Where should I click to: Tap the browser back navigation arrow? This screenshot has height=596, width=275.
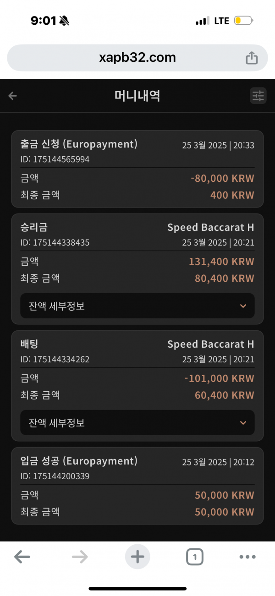coord(22,557)
